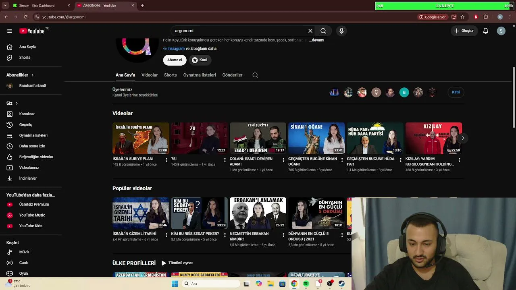This screenshot has height=290, width=516.
Task: Open File Explorer from the taskbar
Action: (270, 284)
